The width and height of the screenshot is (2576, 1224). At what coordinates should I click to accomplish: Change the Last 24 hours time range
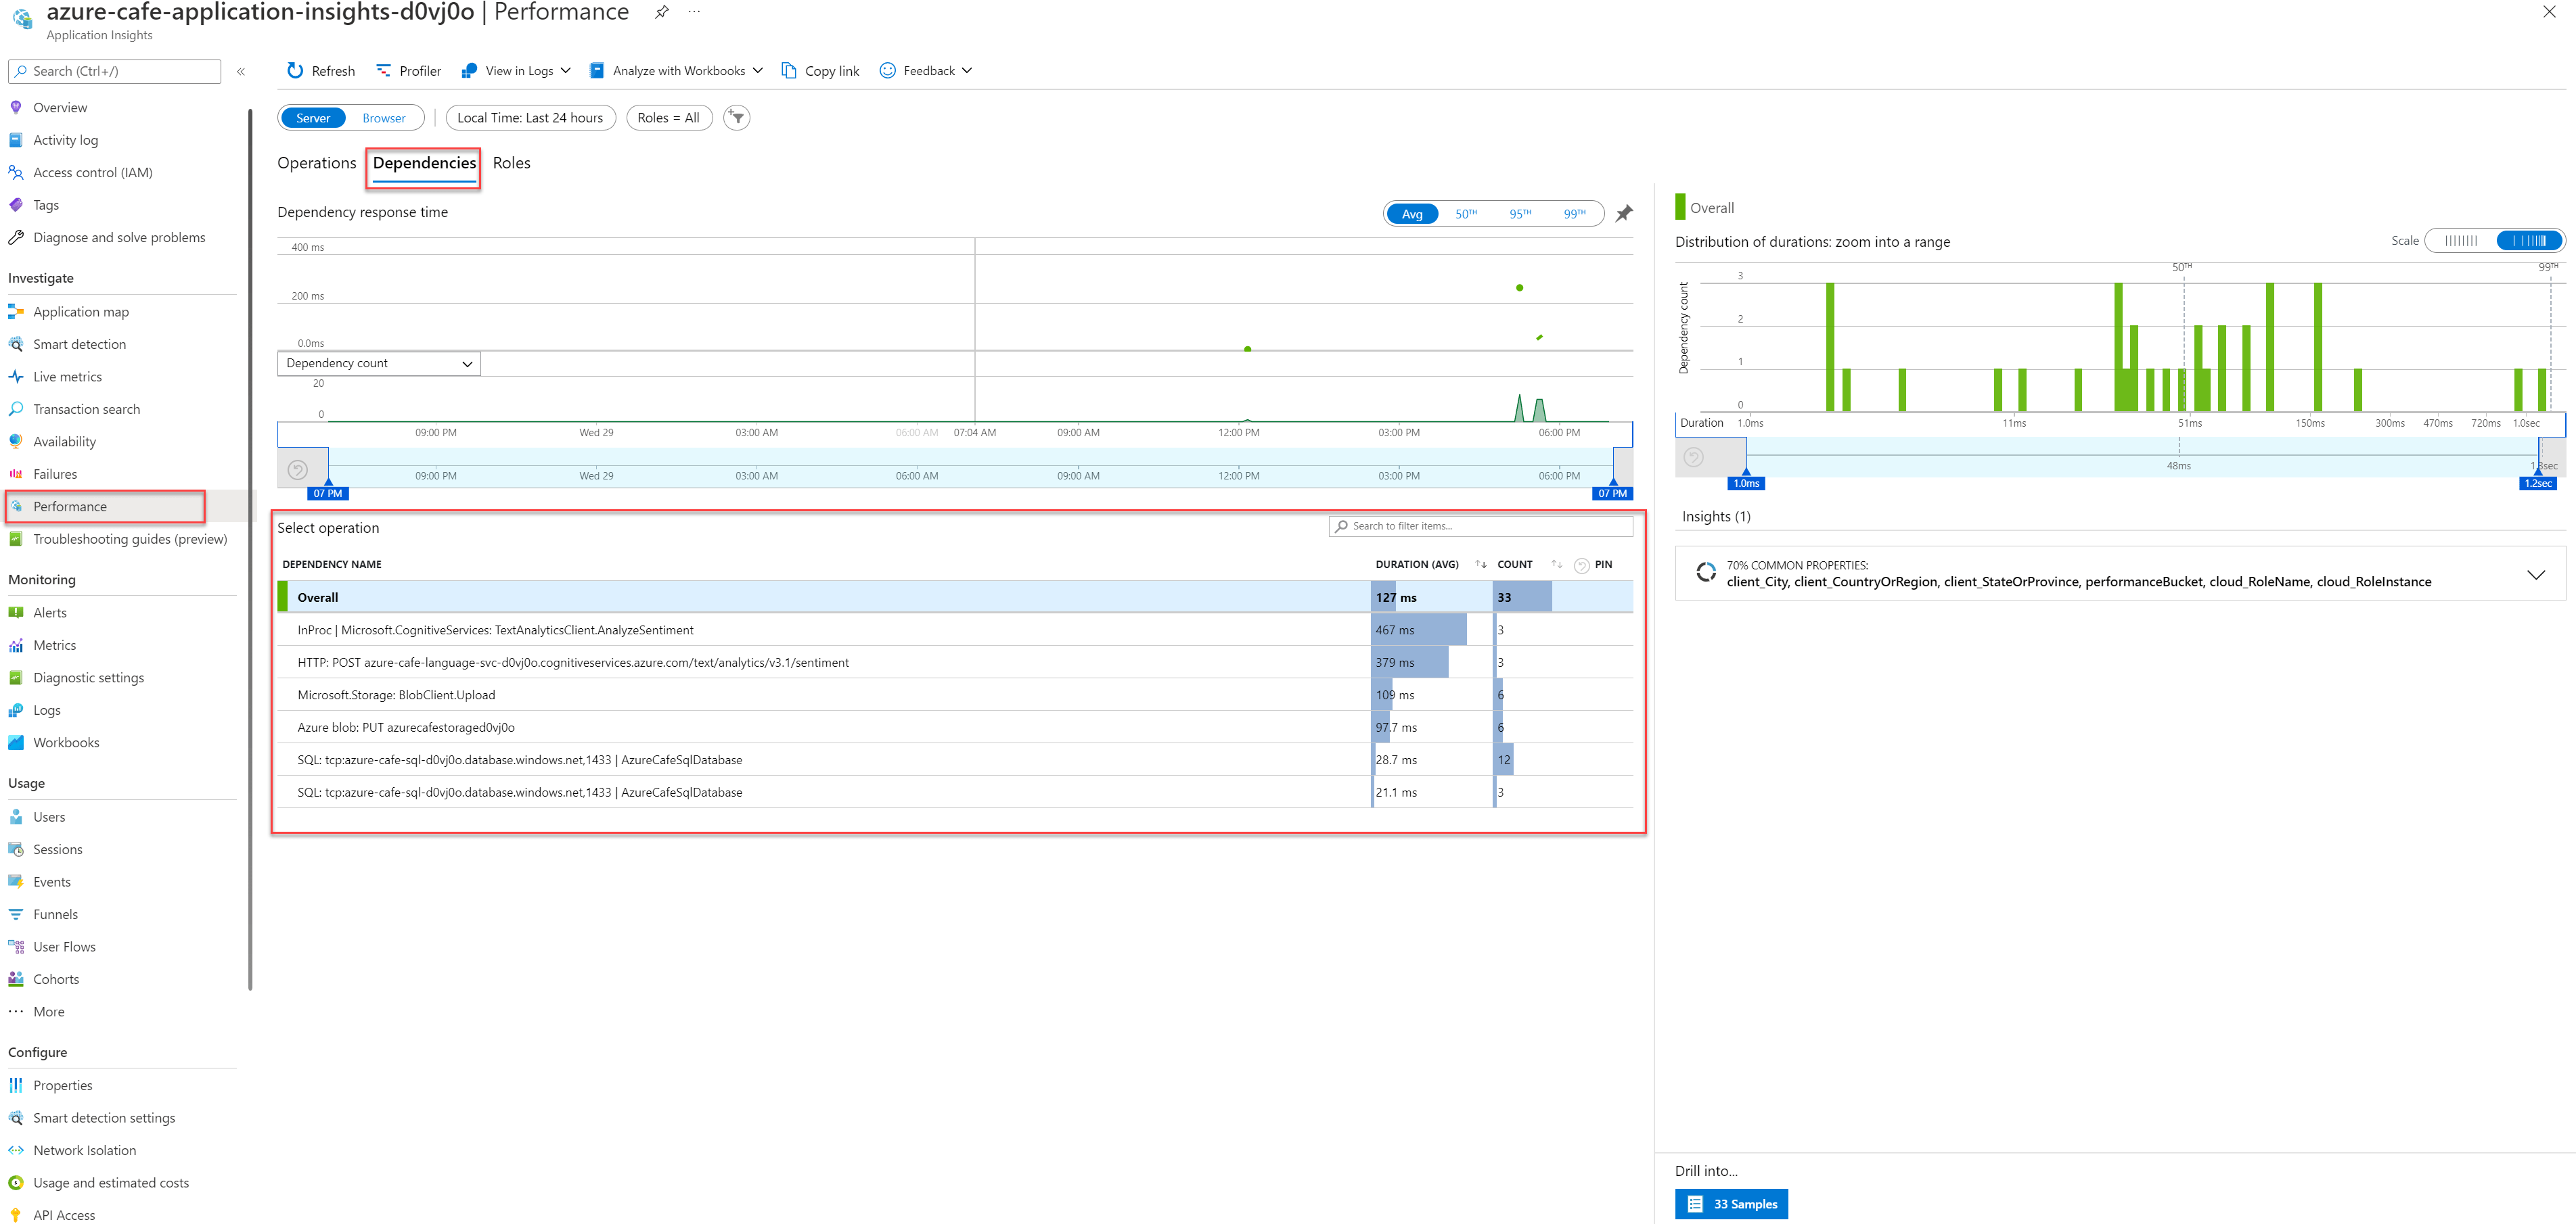pos(531,117)
